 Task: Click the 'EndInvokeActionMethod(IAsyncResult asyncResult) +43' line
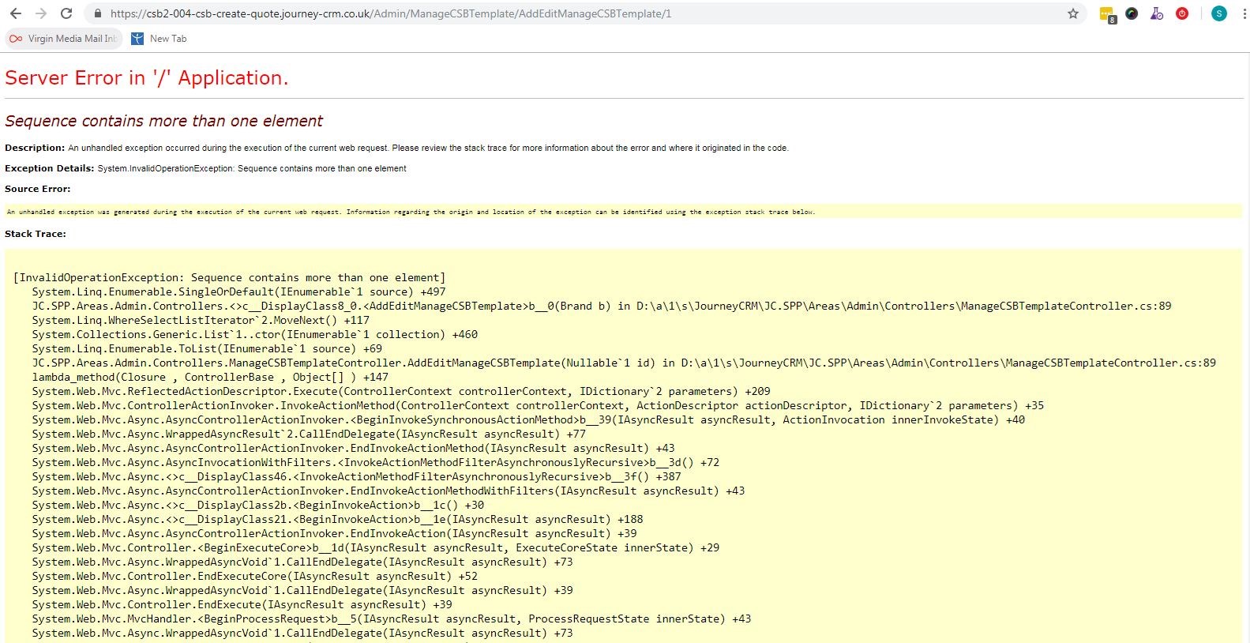pos(353,449)
